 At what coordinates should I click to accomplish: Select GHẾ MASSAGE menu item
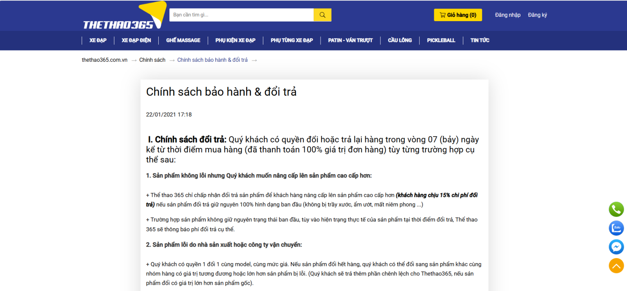(x=183, y=40)
